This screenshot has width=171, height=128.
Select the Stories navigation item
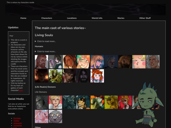point(121,18)
